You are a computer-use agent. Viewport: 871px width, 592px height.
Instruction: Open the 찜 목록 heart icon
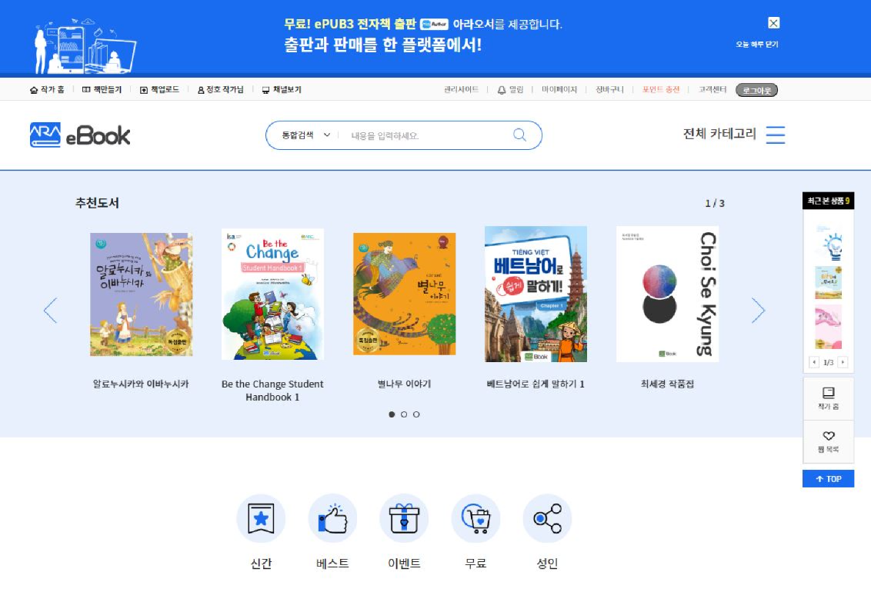coord(828,441)
